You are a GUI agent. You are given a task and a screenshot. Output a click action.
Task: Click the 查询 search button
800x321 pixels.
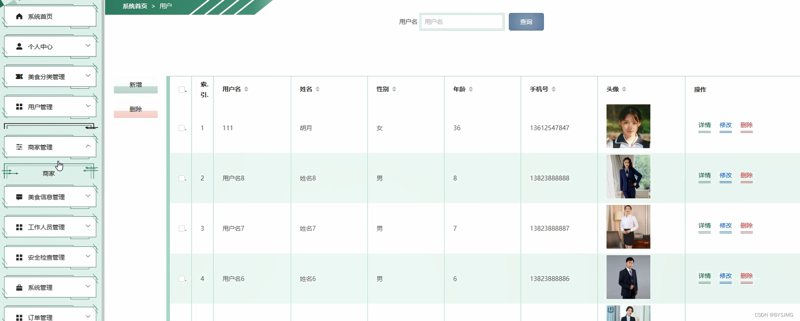point(526,21)
